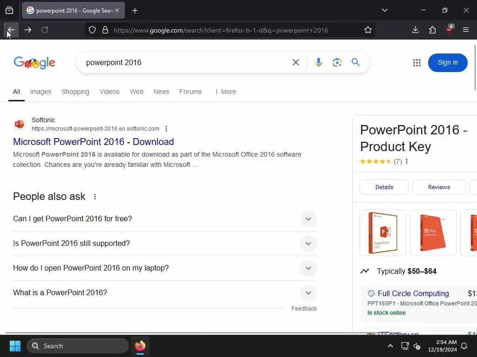Open Firefox View in the tab bar
The height and width of the screenshot is (357, 477).
tap(9, 10)
